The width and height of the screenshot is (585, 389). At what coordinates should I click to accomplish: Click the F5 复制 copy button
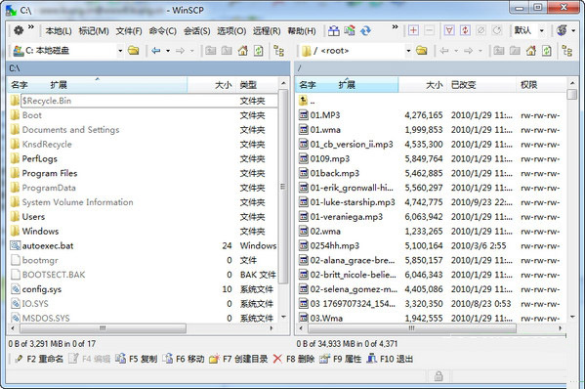point(136,359)
